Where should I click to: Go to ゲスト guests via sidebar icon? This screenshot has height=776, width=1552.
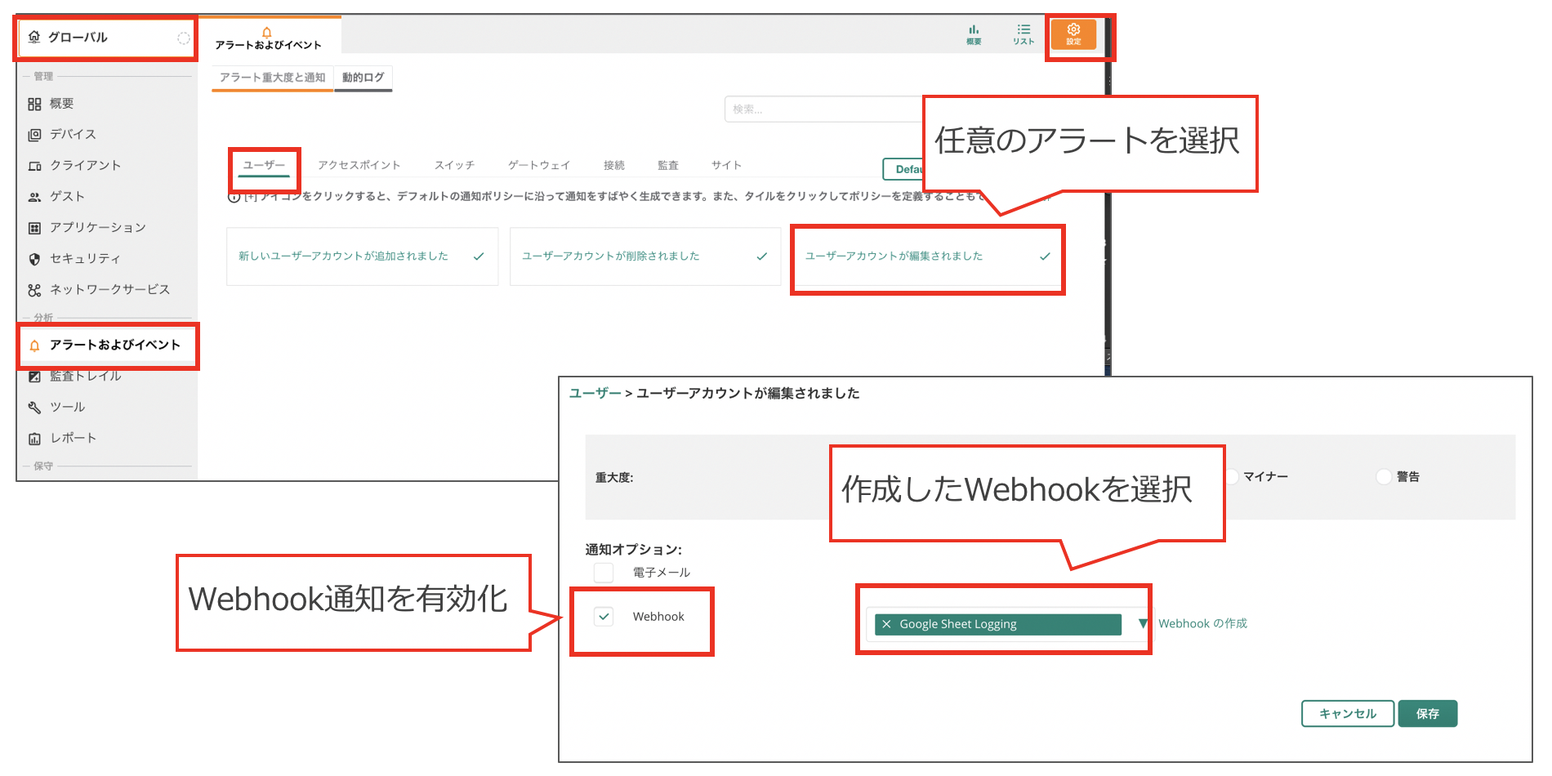coord(34,197)
